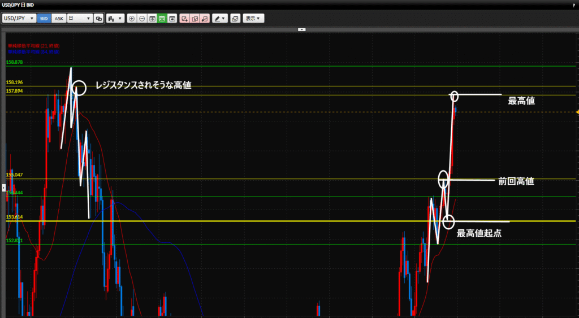This screenshot has width=579, height=318.
Task: Click the delete indicator icon in pink group
Action: point(205,18)
